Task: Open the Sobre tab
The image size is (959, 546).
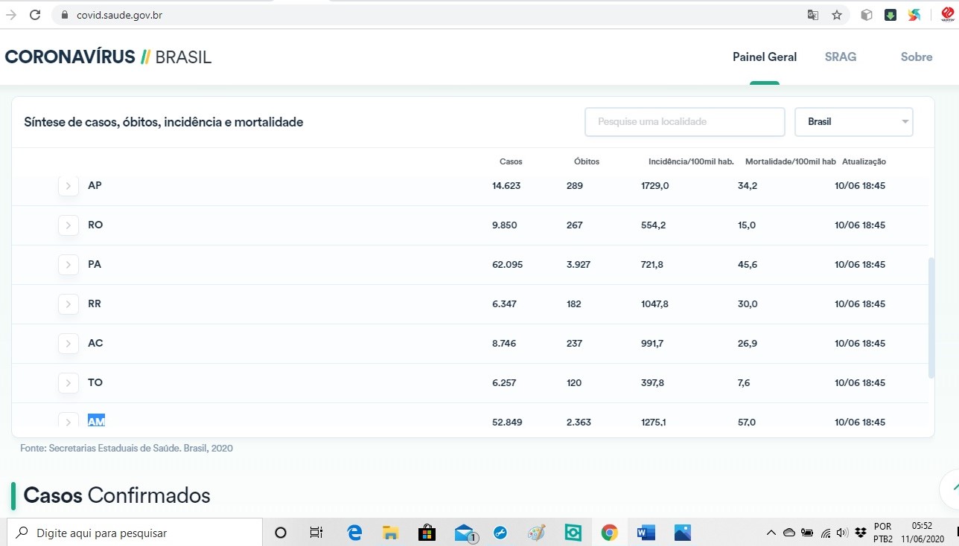Action: tap(916, 57)
